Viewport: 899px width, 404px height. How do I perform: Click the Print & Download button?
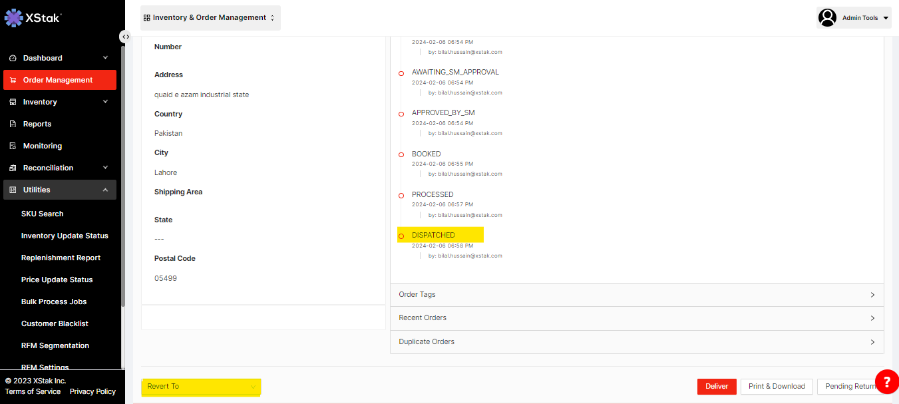pos(776,386)
